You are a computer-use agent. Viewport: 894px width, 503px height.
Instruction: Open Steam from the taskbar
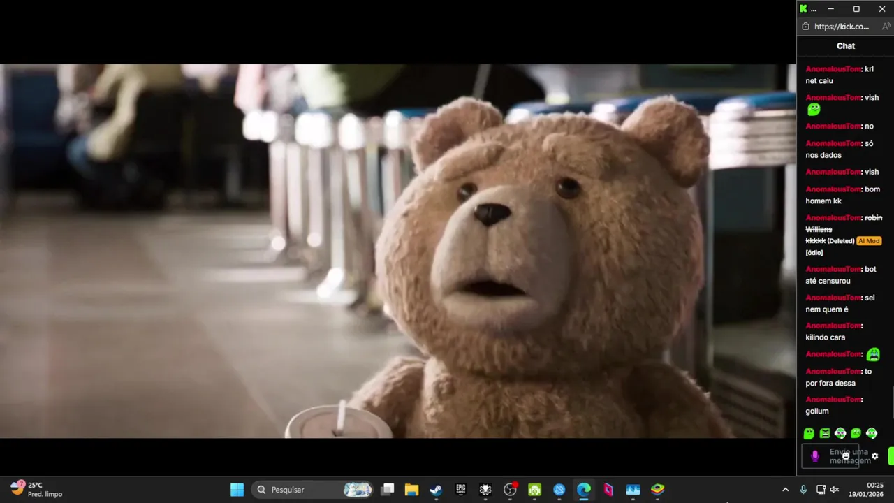coord(436,490)
